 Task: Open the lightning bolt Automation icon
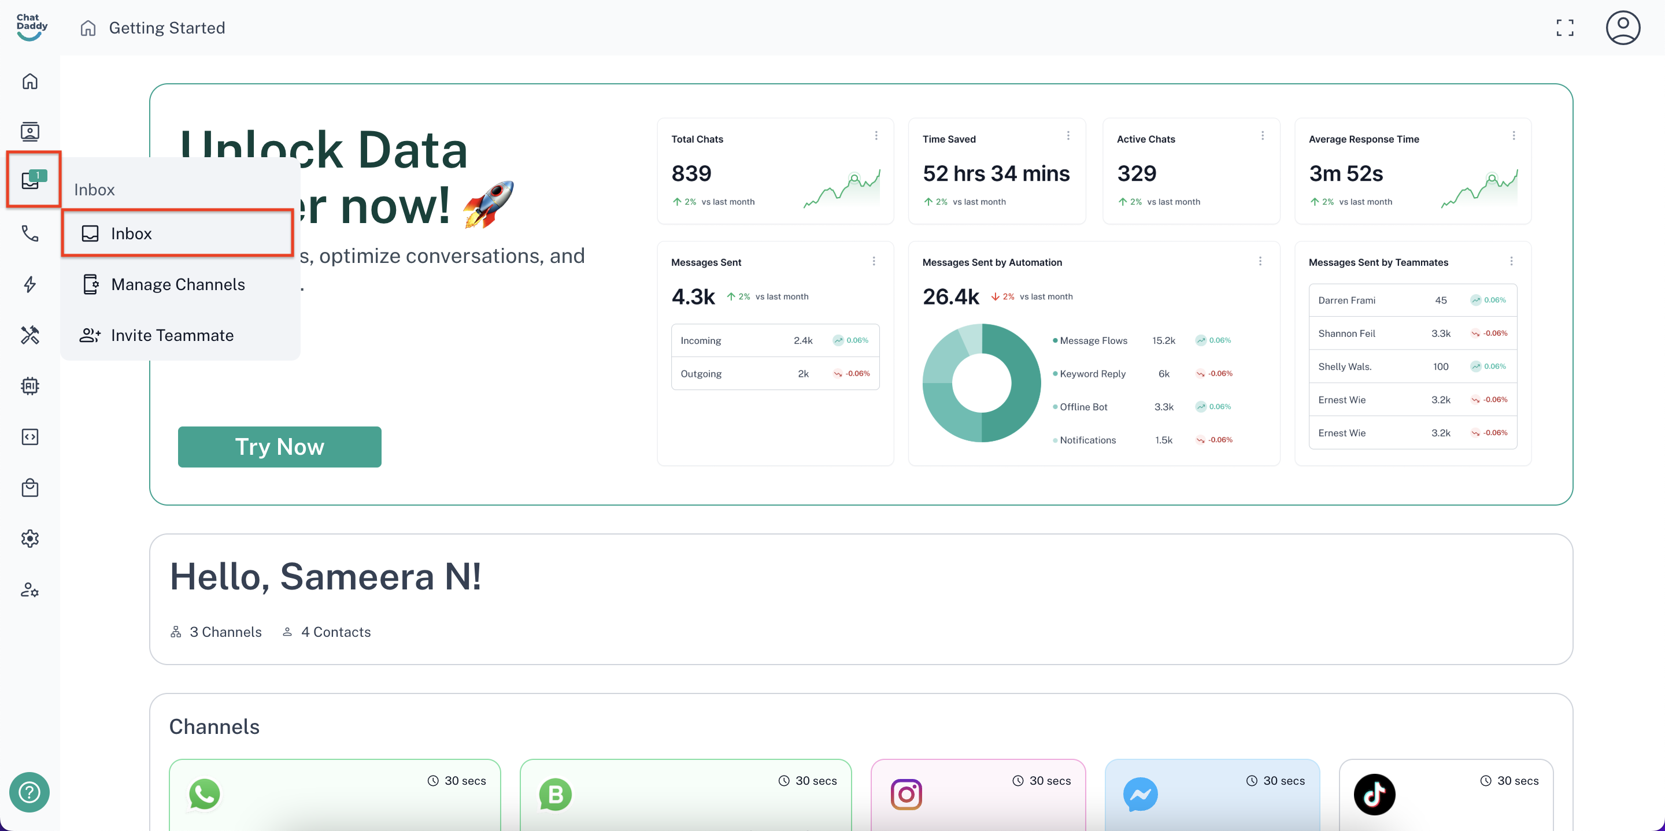pyautogui.click(x=29, y=284)
